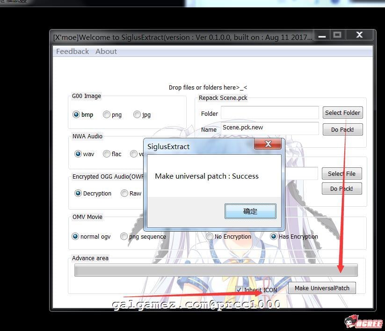This screenshot has width=385, height=331.
Task: Choose png sequence for OMV Movie
Action: coord(124,236)
